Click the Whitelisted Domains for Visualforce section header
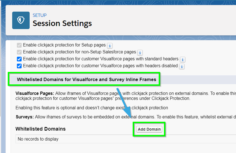The width and height of the screenshot is (236, 153). coord(86,79)
